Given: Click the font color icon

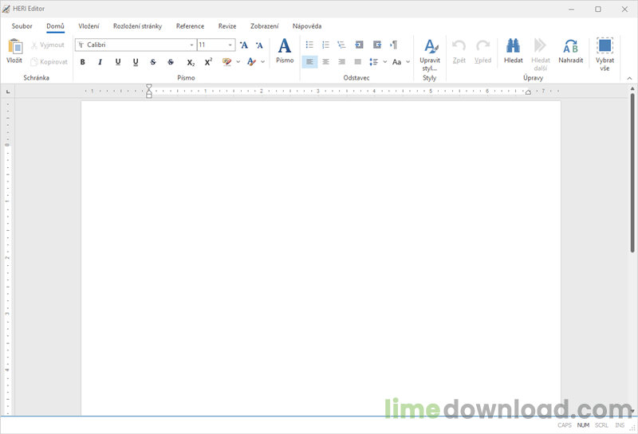Looking at the screenshot, I should pyautogui.click(x=251, y=62).
